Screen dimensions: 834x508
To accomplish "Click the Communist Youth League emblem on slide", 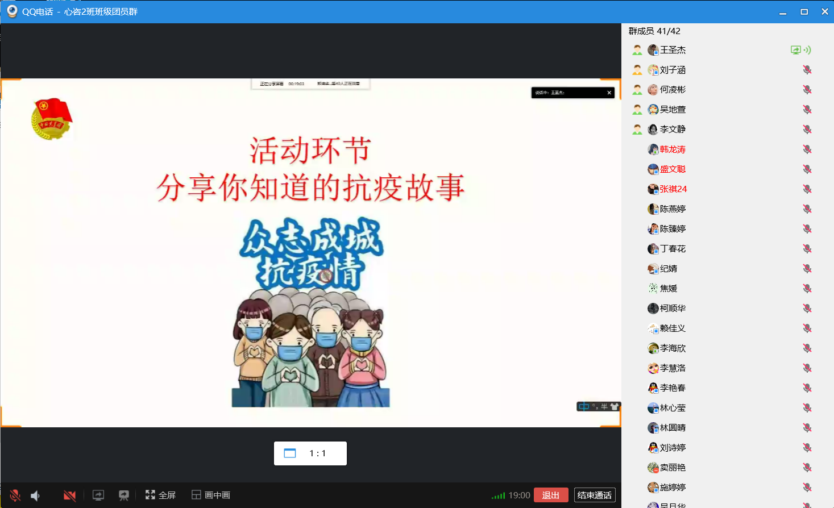I will click(x=52, y=119).
